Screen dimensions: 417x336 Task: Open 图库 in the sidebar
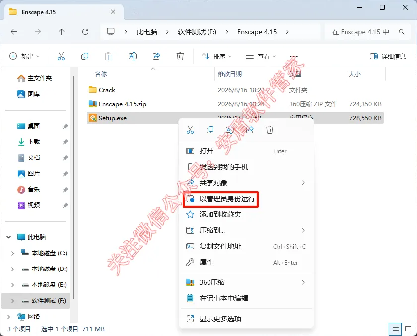pyautogui.click(x=28, y=94)
